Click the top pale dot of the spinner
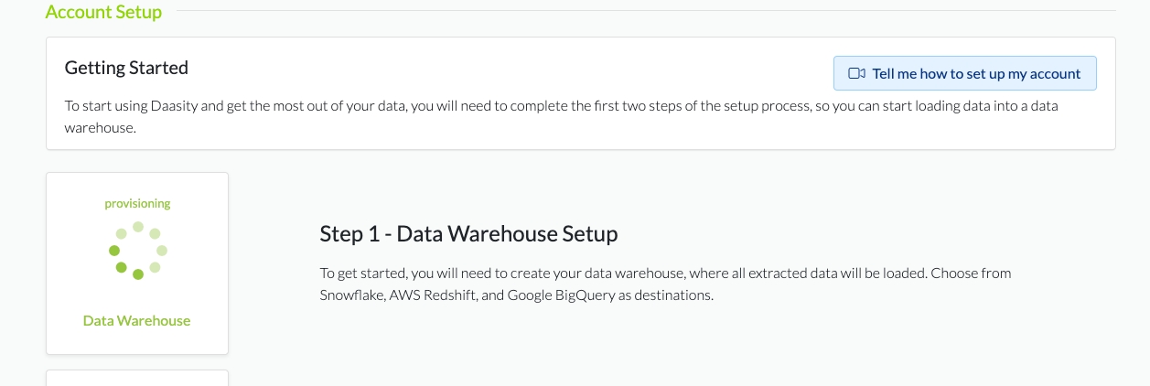Viewport: 1150px width, 386px height. (x=138, y=226)
